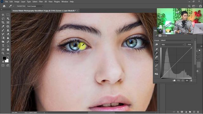Viewport: 203px width, 114px height.
Task: Choose edit points curve mode icon
Action: point(156,61)
